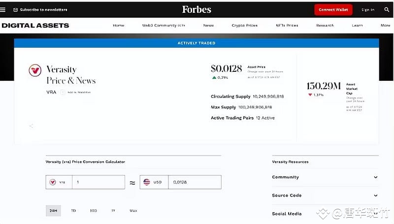Open the Crypto Prices menu item
This screenshot has width=394, height=224.
tap(244, 25)
